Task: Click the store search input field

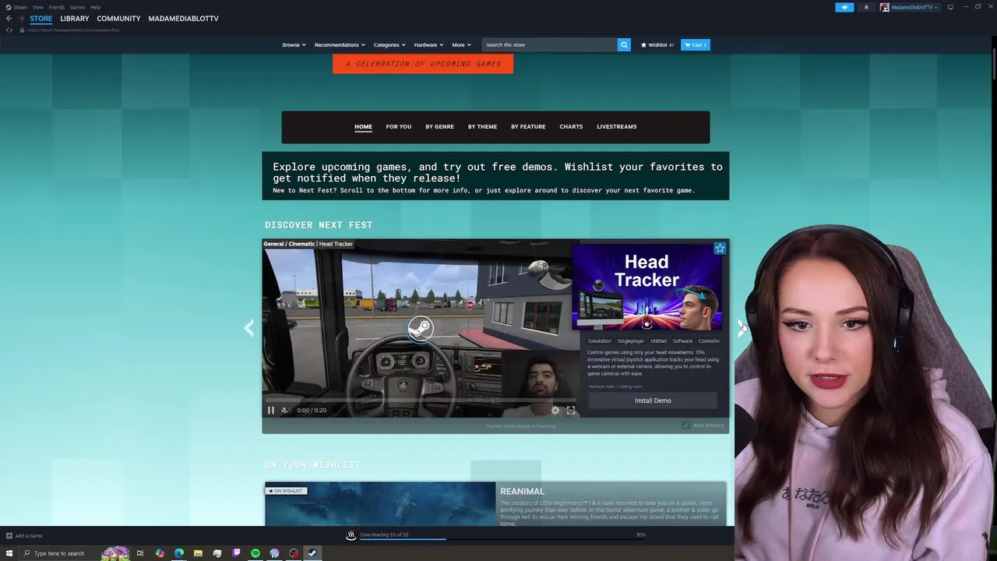Action: 550,45
